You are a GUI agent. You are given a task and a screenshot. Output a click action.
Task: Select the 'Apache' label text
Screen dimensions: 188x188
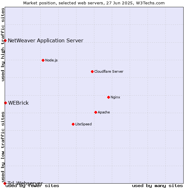pyautogui.click(x=104, y=112)
